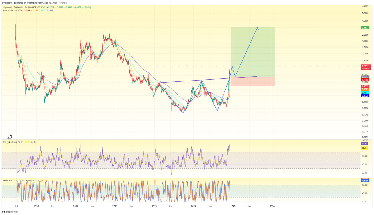Click the 2026 label on time axis
Viewport: 374px width, 215px height.
tap(272, 206)
